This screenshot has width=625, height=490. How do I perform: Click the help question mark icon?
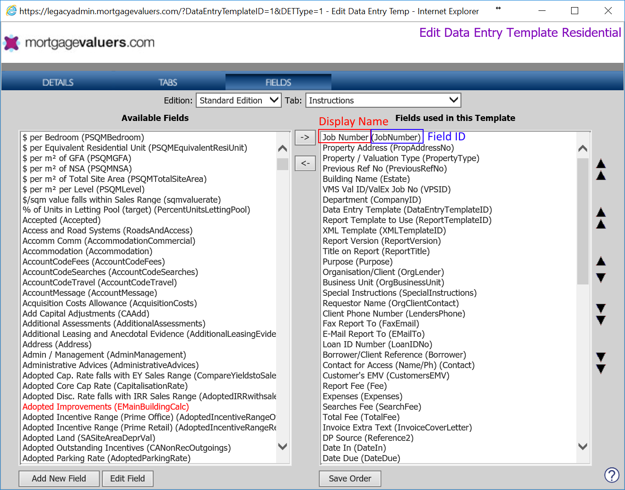pyautogui.click(x=611, y=475)
